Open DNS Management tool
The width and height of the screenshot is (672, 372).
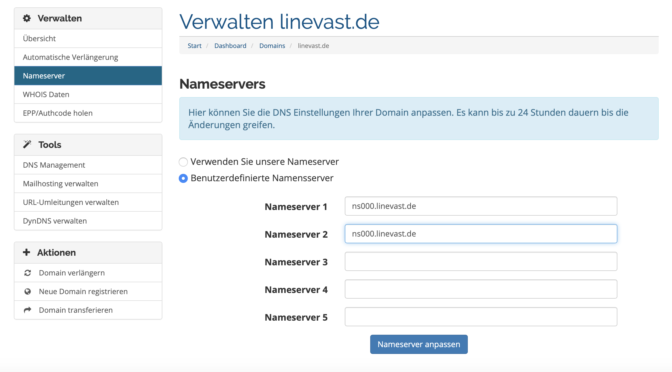(88, 165)
